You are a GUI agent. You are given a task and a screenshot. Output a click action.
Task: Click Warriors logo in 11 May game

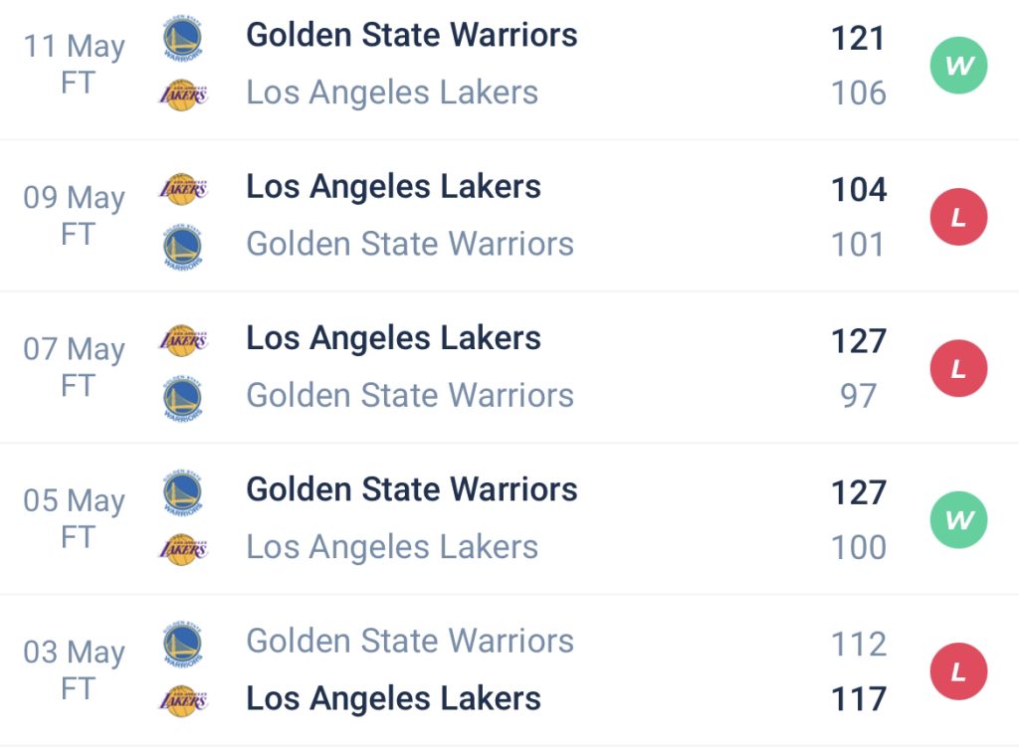183,39
